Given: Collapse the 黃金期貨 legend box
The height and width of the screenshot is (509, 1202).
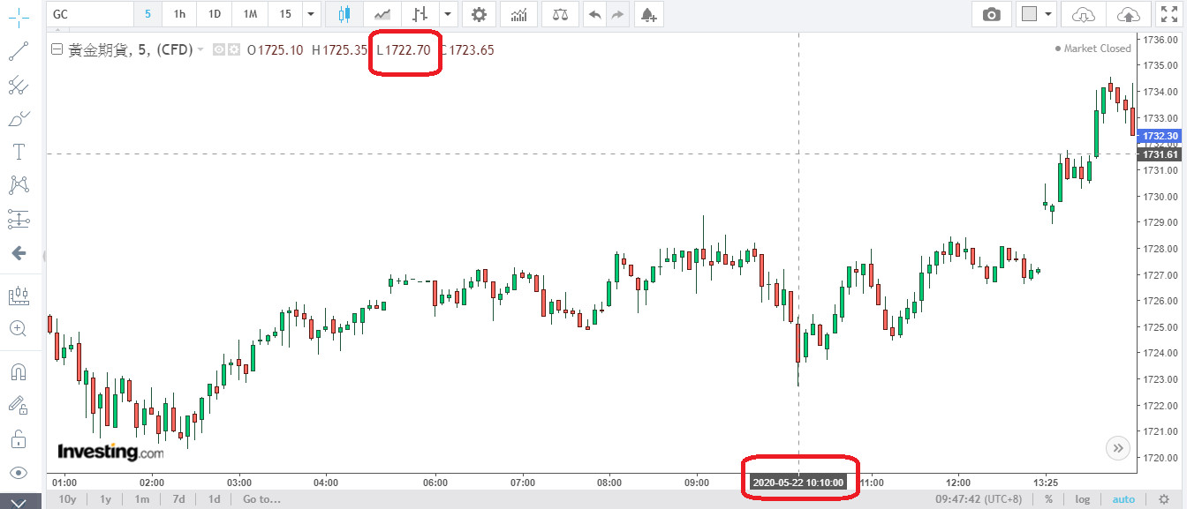Looking at the screenshot, I should coord(57,50).
